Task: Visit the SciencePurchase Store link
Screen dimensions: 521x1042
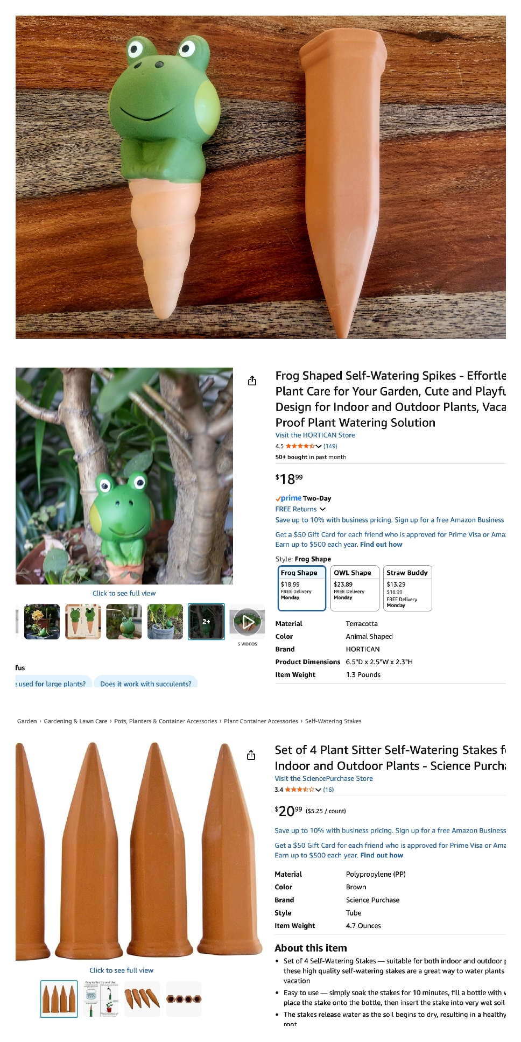Action: point(323,778)
